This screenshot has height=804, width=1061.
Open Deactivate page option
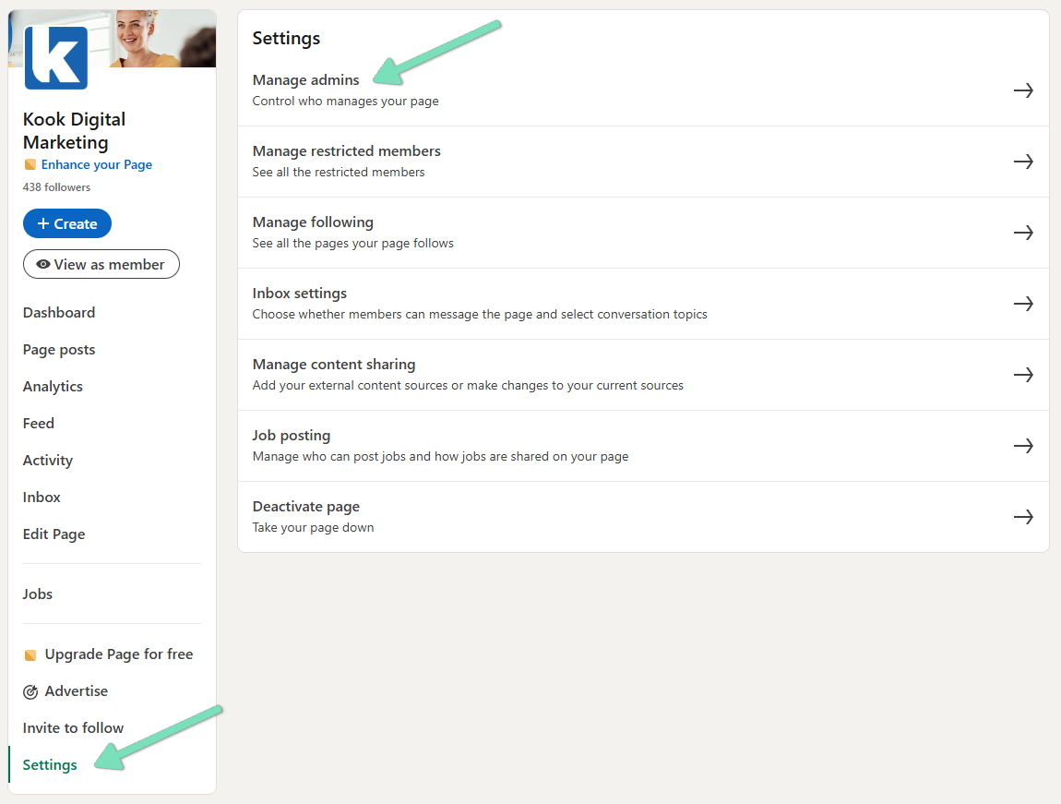643,517
